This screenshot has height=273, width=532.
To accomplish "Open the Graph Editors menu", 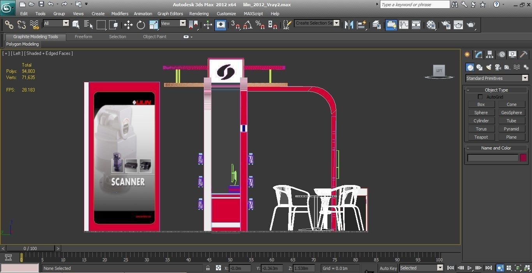I will pos(170,14).
